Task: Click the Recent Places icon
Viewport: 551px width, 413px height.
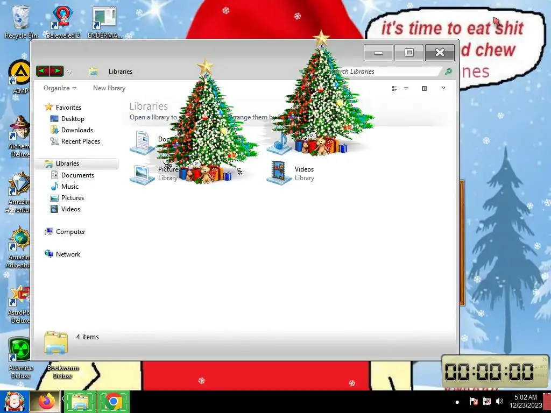Action: tap(54, 141)
